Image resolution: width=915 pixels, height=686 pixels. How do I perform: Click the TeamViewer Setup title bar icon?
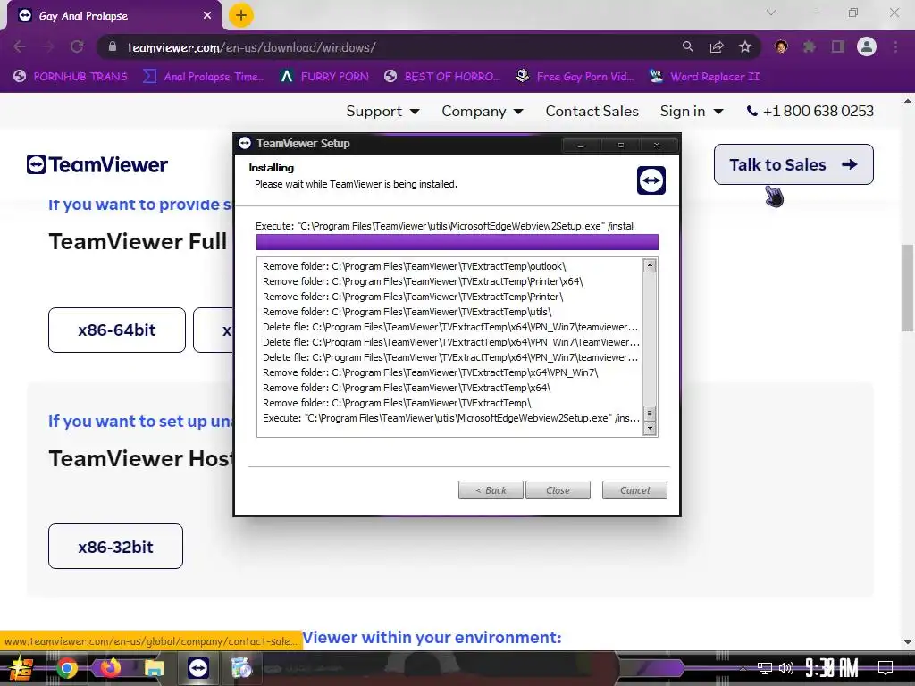pos(245,143)
